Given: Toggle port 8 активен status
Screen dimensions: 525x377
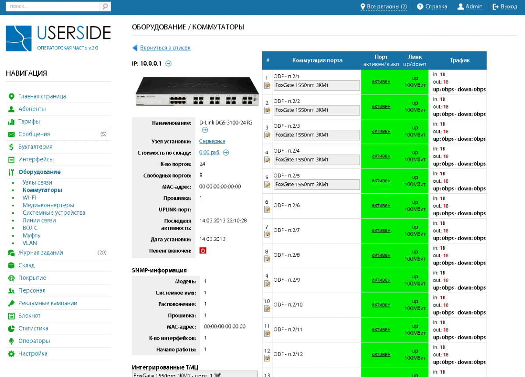Looking at the screenshot, I should [381, 255].
